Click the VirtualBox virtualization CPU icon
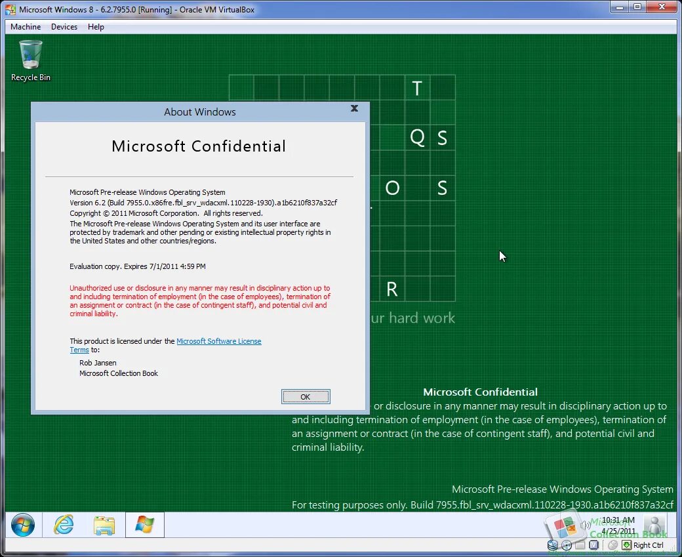This screenshot has height=557, width=682. pyautogui.click(x=593, y=545)
